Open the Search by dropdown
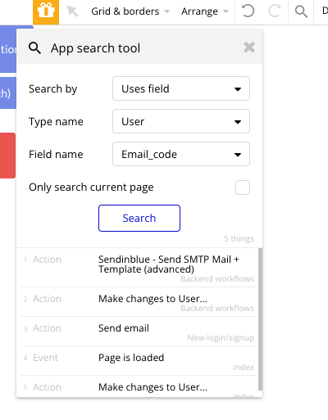 (x=181, y=88)
